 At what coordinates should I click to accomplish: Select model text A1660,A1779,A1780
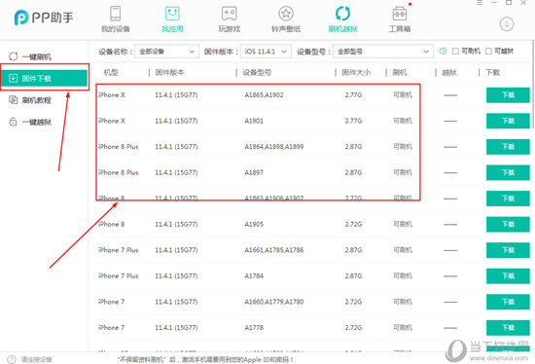[x=274, y=302]
